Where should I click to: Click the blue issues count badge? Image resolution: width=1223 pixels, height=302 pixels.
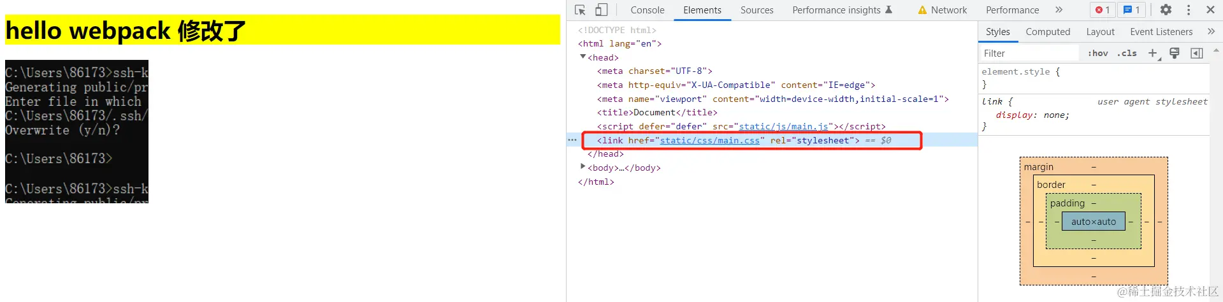(1132, 10)
